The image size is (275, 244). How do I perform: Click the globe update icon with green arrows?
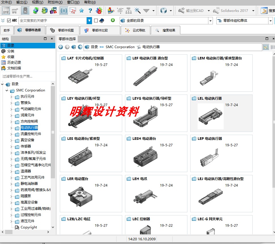tap(36, 11)
